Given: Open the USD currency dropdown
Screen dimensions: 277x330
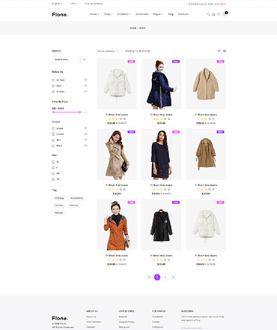Looking at the screenshot, I should [73, 4].
